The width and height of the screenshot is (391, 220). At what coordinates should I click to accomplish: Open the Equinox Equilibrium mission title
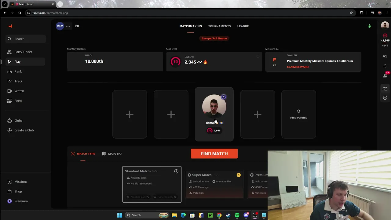point(320,61)
